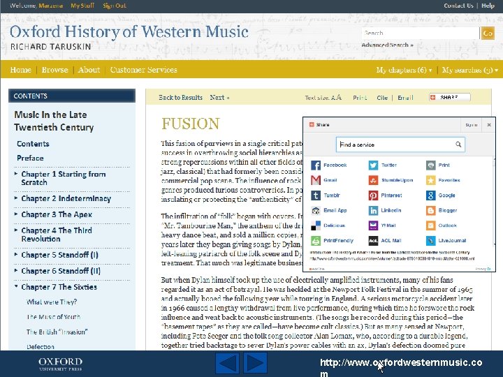This screenshot has width=503, height=377.
Task: Open the Home menu item
Action: click(20, 70)
